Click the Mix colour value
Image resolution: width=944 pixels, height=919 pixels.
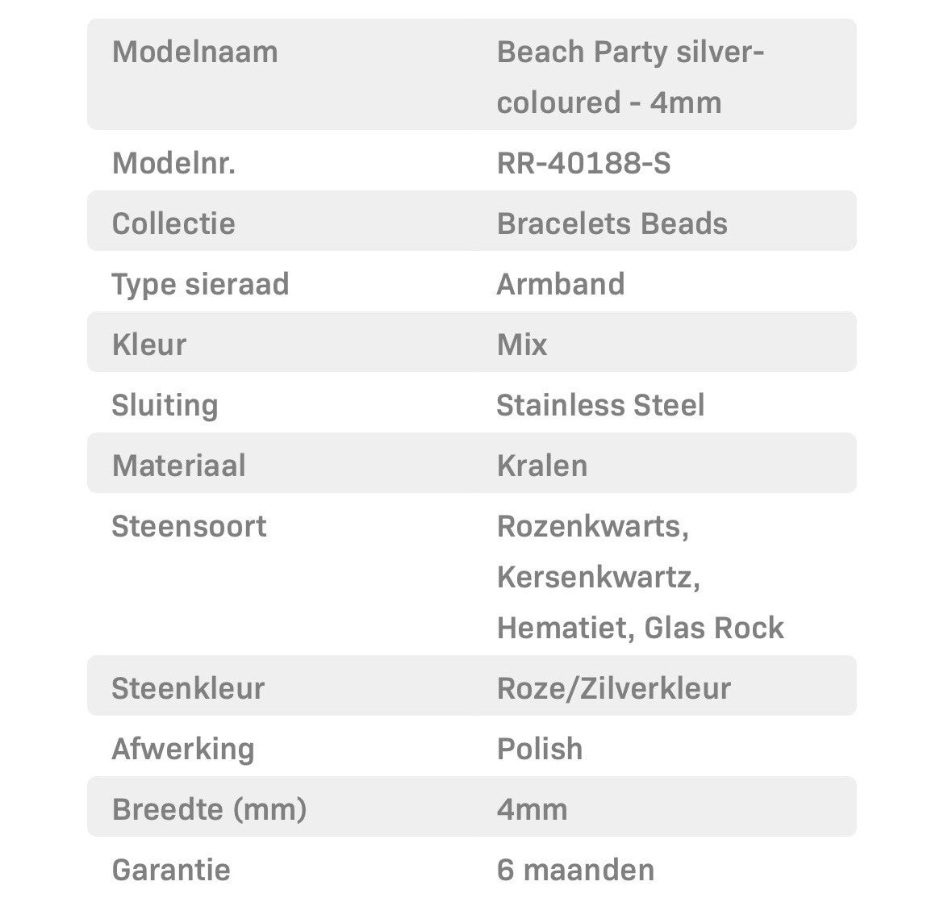click(x=522, y=345)
